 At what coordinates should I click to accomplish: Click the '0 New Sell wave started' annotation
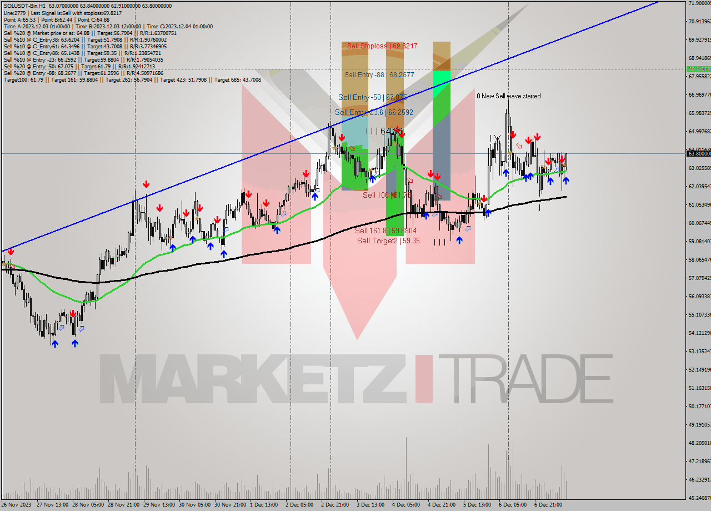[x=509, y=96]
